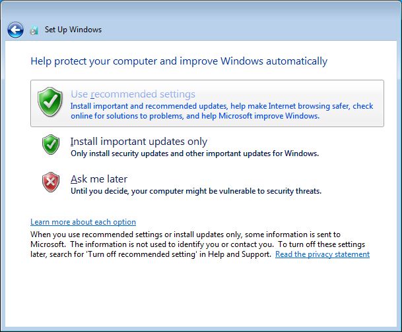The height and width of the screenshot is (332, 402).
Task: Go back using the blue arrow button
Action: pos(15,30)
